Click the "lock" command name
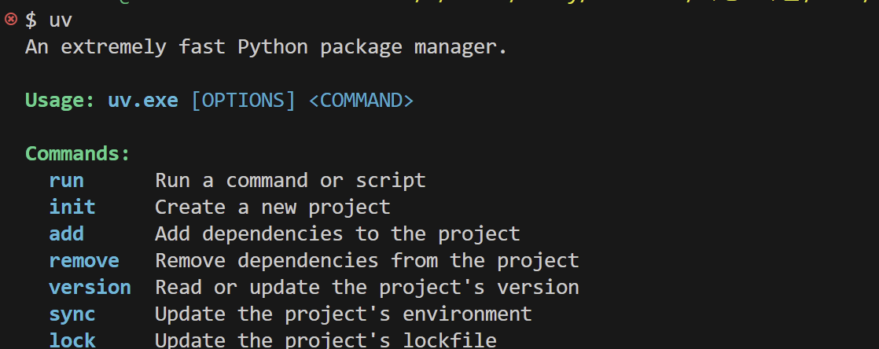Viewport: 879px width, 349px height. point(72,340)
